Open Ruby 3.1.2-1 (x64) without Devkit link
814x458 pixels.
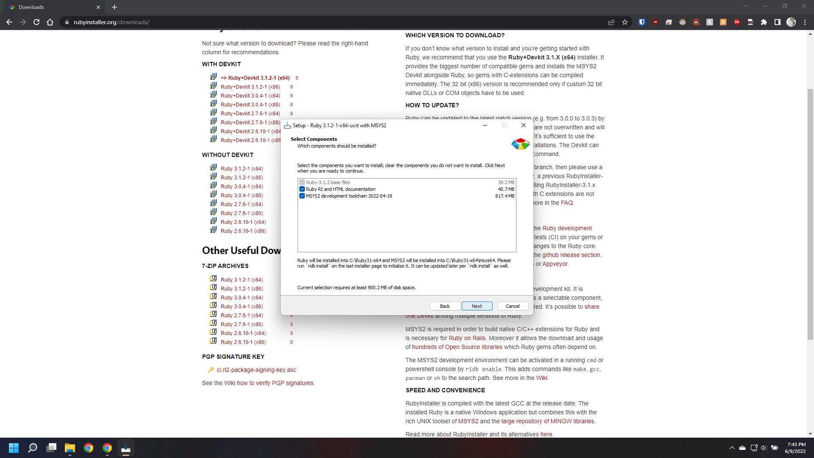242,169
